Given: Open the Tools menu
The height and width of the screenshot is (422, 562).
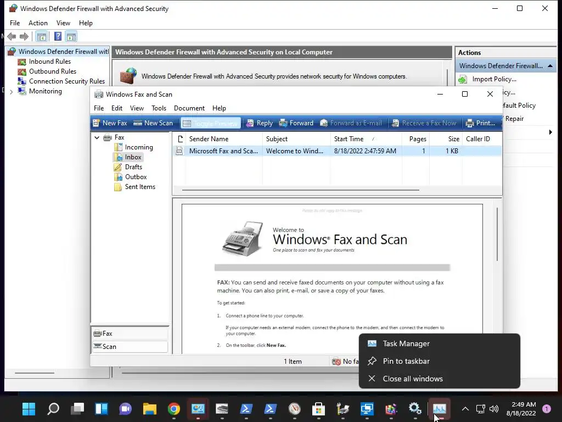Looking at the screenshot, I should click(x=159, y=108).
